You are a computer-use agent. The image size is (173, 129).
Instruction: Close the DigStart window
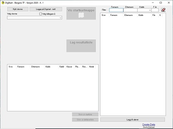tap(169, 3)
